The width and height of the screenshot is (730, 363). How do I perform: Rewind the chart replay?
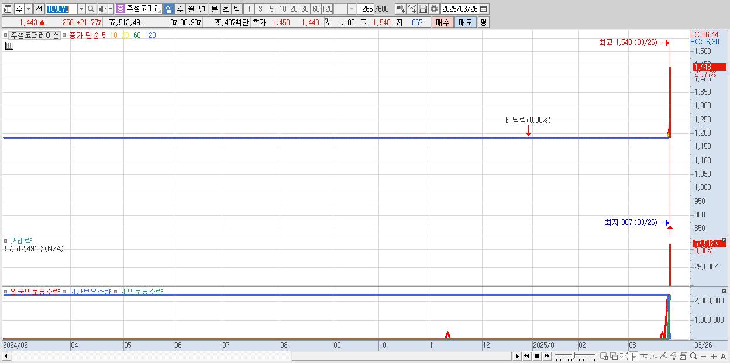click(526, 356)
